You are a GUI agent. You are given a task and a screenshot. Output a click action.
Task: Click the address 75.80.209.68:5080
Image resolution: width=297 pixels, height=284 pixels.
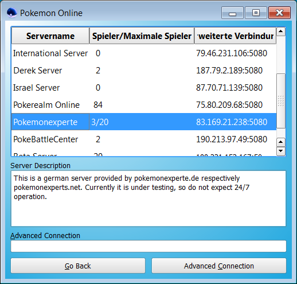point(229,105)
